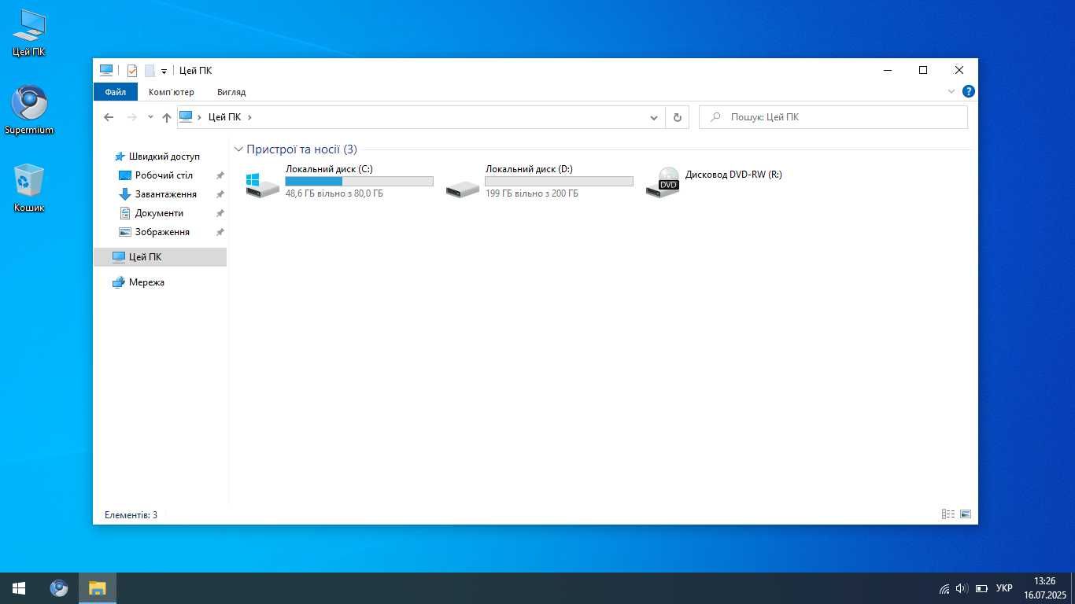Open network status tray icon
The width and height of the screenshot is (1075, 604).
click(x=944, y=588)
